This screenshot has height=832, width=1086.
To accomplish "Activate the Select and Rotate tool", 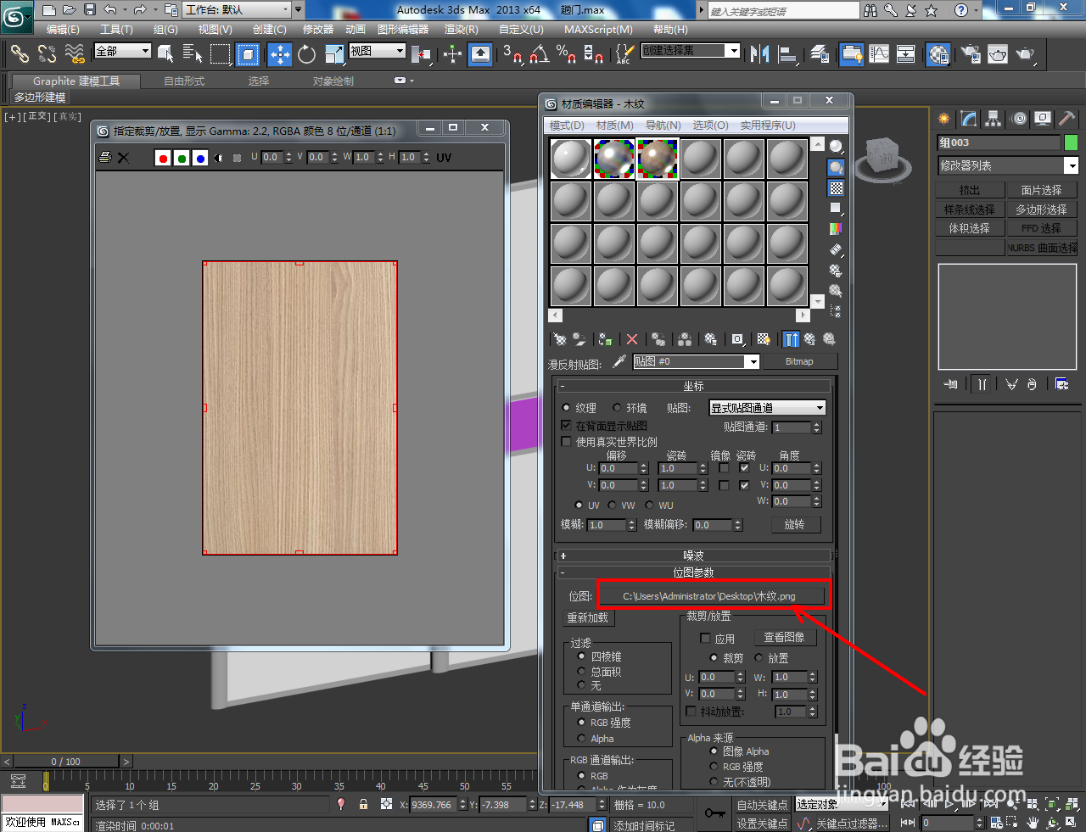I will 307,54.
